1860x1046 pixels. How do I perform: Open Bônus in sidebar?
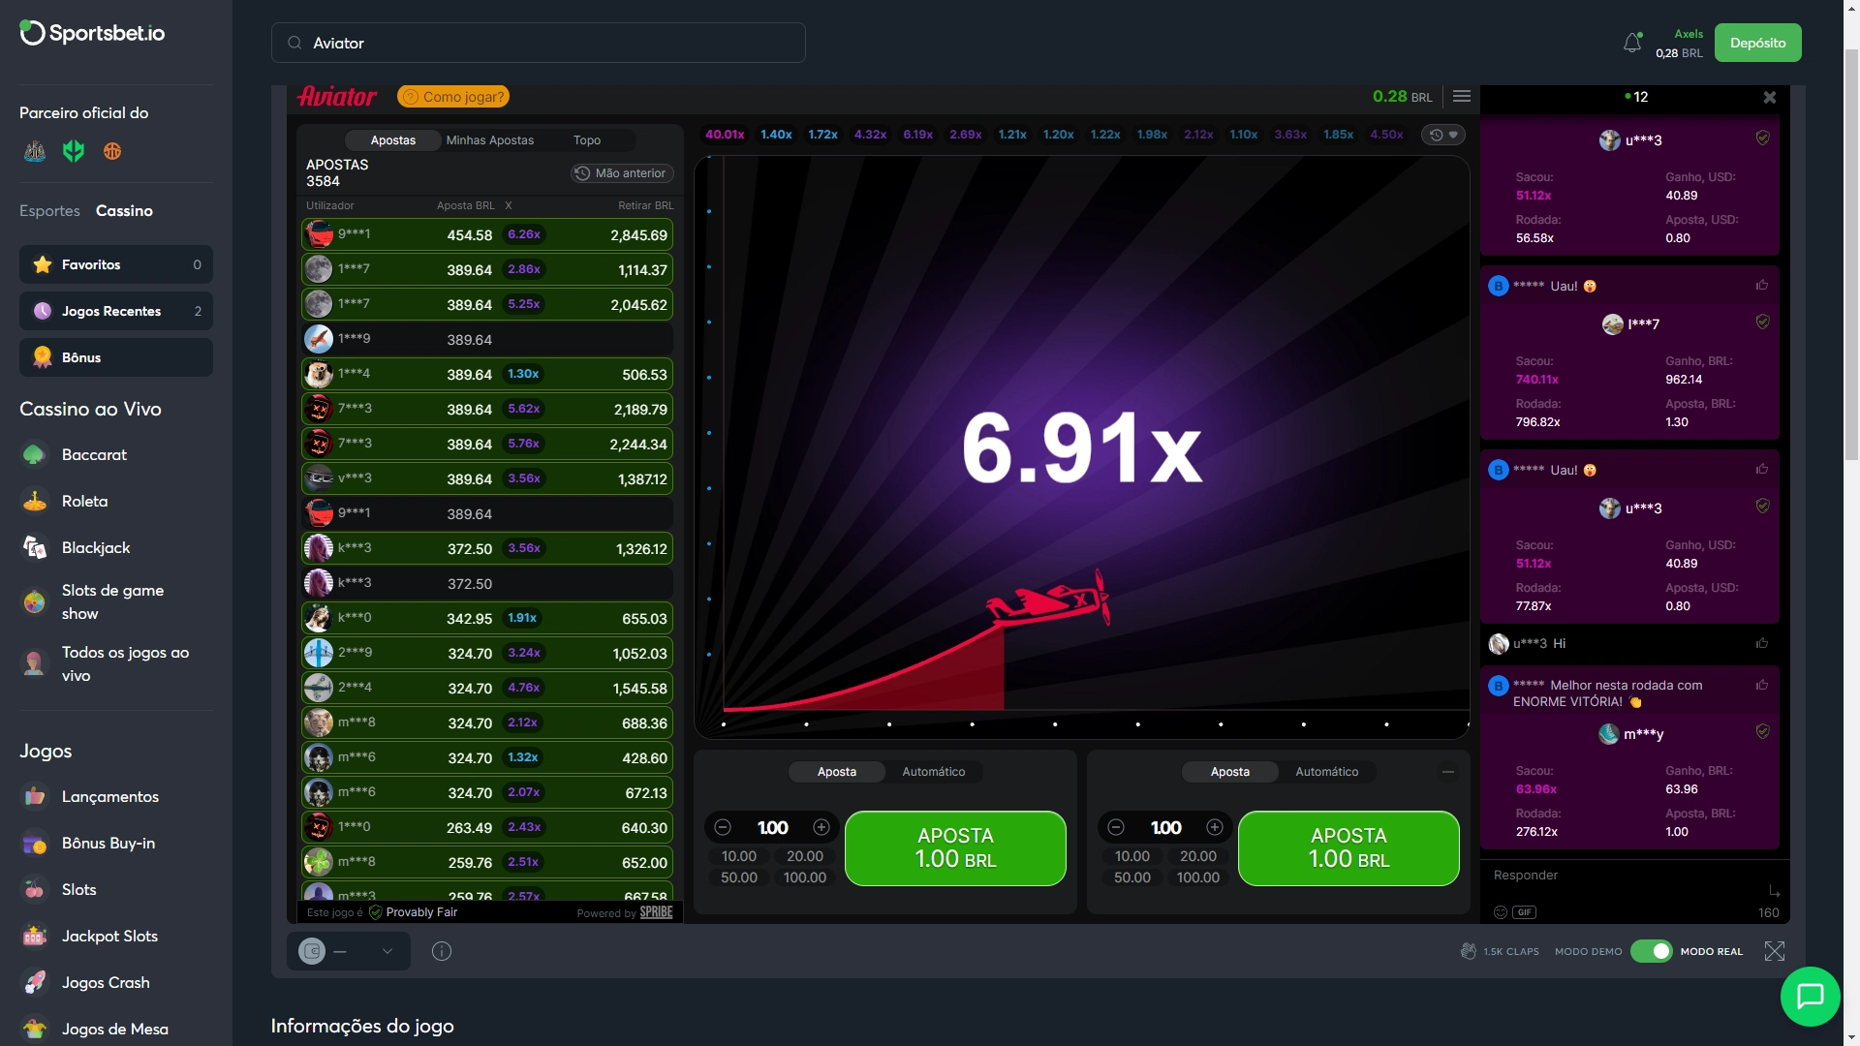coord(116,357)
